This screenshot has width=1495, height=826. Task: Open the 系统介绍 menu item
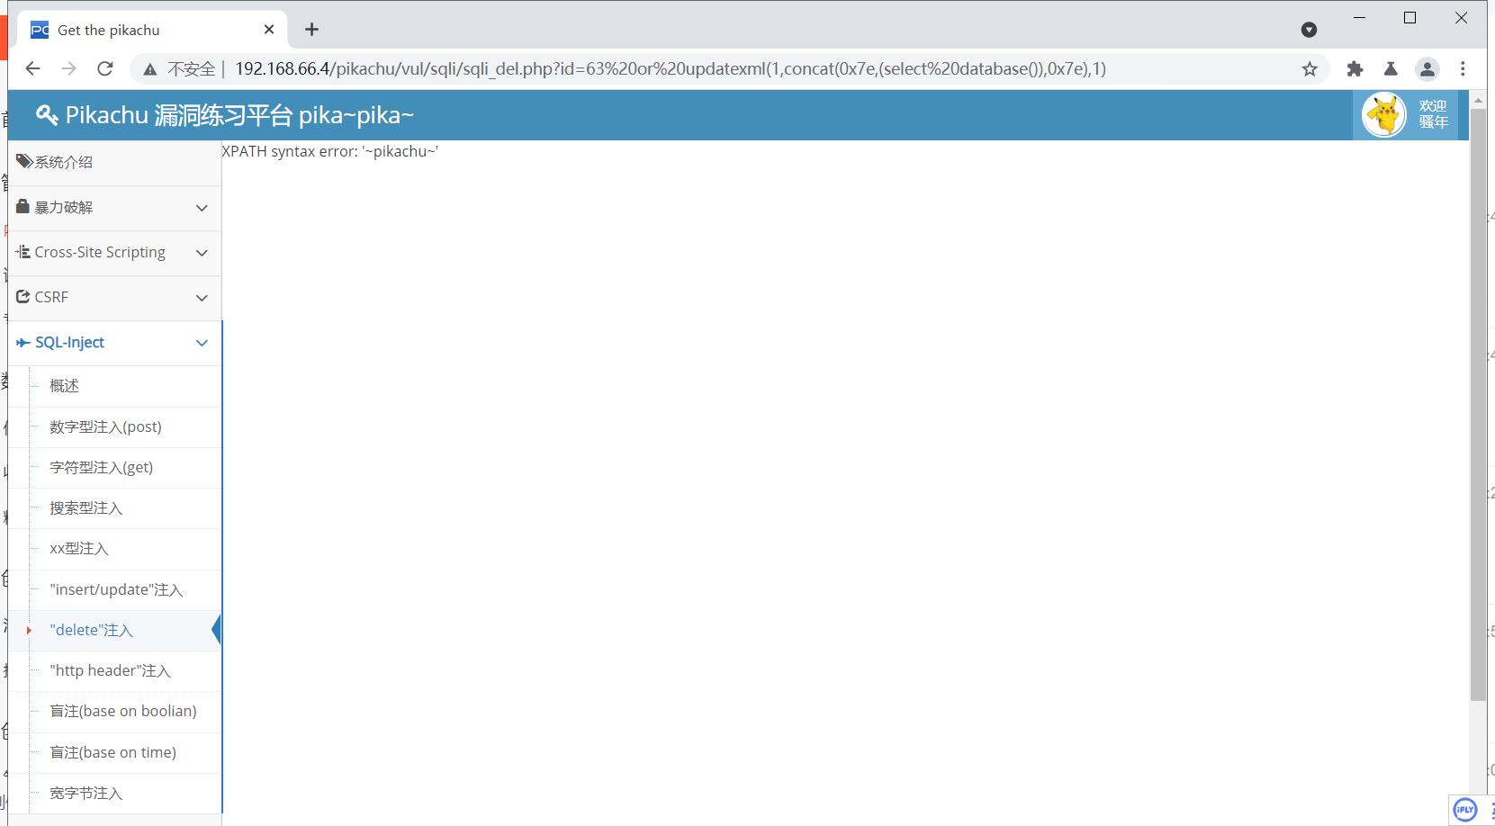(114, 163)
